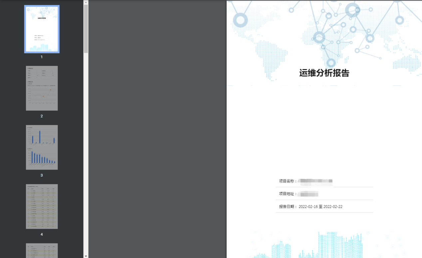Click page number 1 label under thumbnail
422x258 pixels.
[x=42, y=57]
